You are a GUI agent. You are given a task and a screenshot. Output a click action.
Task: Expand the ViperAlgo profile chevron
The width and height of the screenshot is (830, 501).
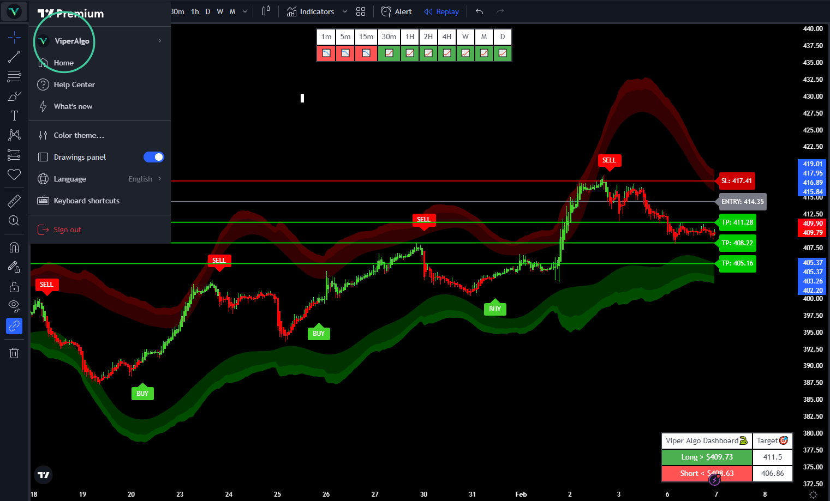coord(159,41)
